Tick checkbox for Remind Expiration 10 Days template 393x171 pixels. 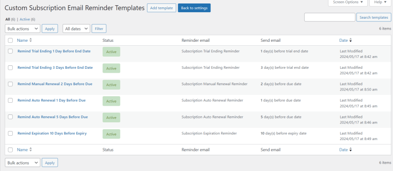click(10, 133)
